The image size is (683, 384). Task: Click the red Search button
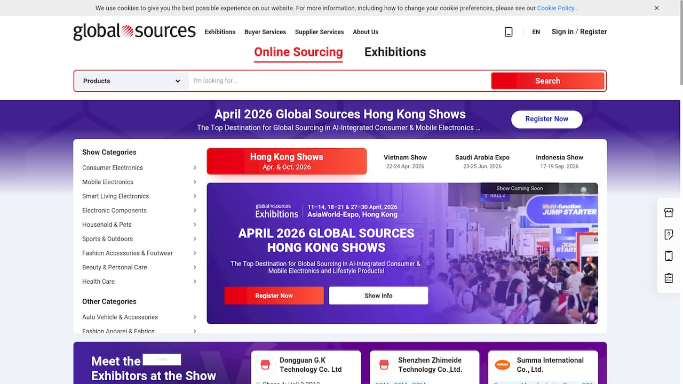coord(547,81)
